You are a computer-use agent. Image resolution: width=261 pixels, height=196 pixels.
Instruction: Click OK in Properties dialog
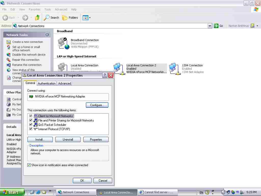pyautogui.click(x=82, y=180)
